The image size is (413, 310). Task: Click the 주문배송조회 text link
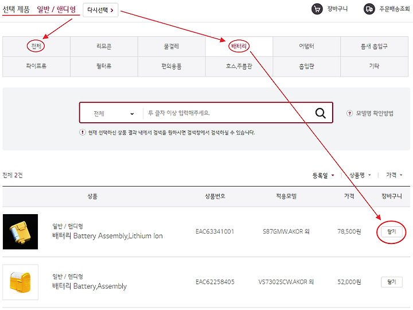[395, 9]
